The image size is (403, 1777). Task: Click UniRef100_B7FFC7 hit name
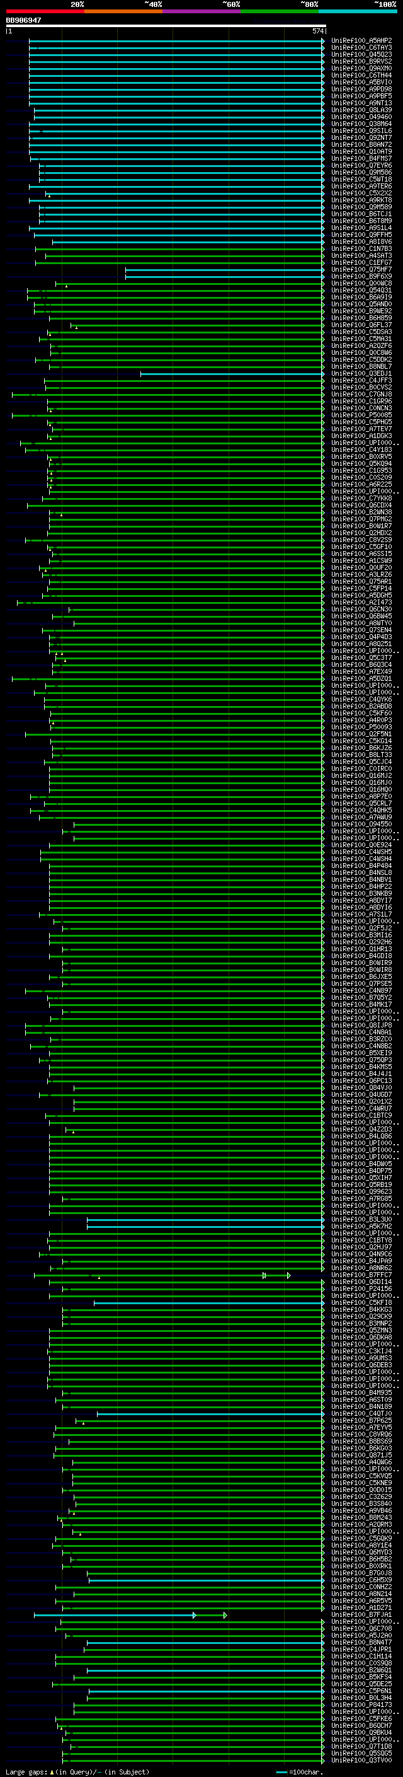point(361,1275)
